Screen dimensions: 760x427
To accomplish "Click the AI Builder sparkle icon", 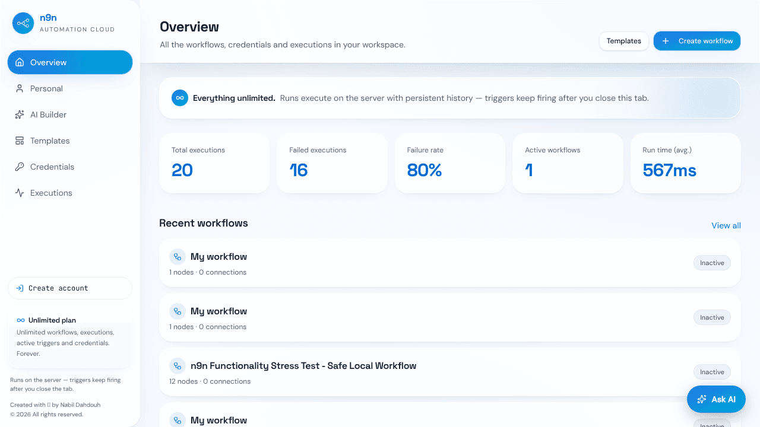I will (20, 114).
